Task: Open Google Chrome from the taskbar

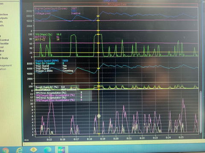Action: [x=5, y=150]
